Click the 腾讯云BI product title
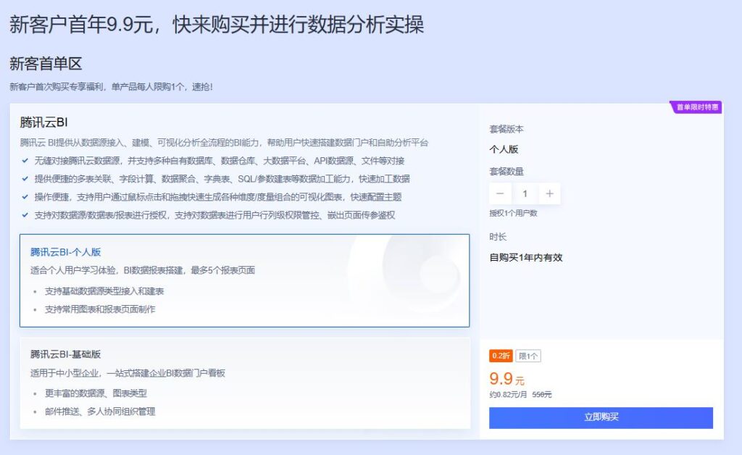The image size is (742, 455). 44,122
